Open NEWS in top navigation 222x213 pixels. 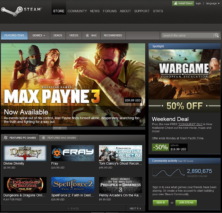click(x=95, y=11)
